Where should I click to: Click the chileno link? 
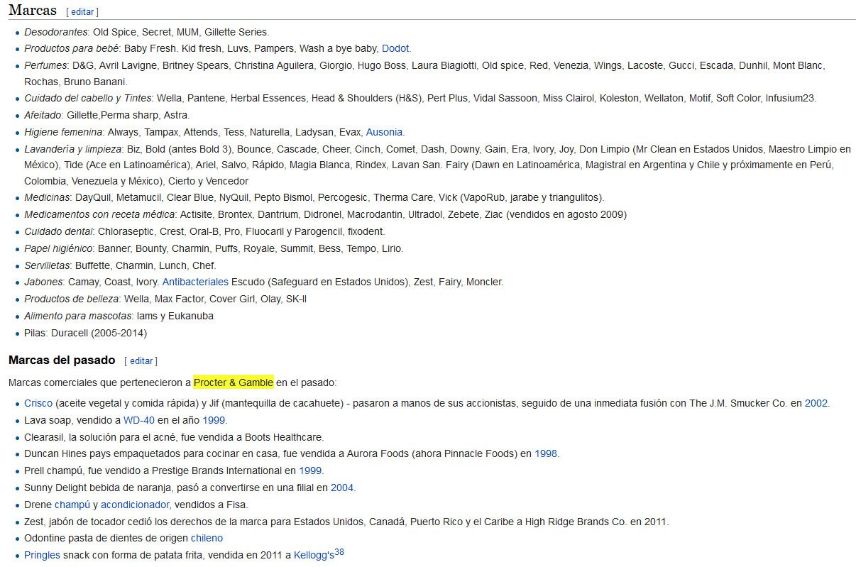(x=207, y=538)
